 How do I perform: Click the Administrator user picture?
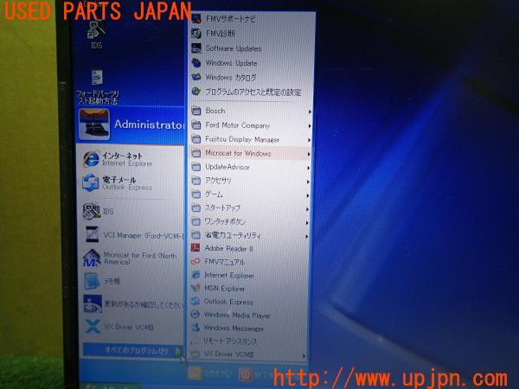94,124
